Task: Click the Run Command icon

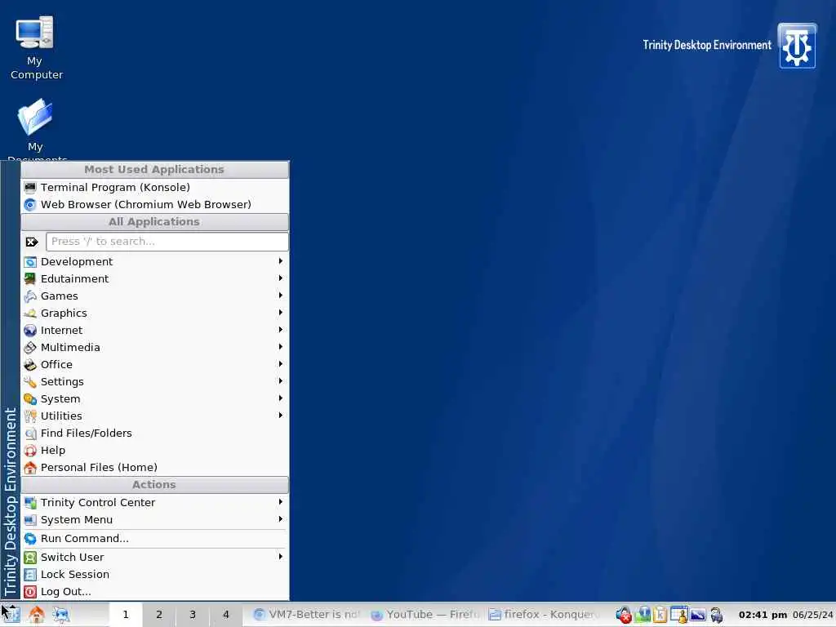Action: pyautogui.click(x=30, y=539)
